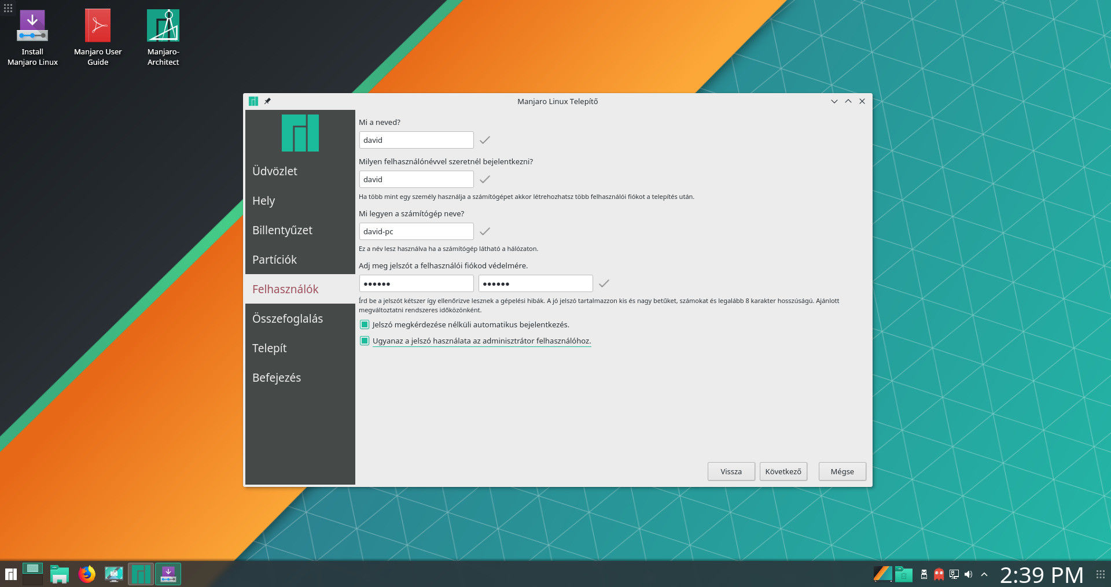Click the checkmark next to the password fields
The height and width of the screenshot is (587, 1111).
[604, 283]
